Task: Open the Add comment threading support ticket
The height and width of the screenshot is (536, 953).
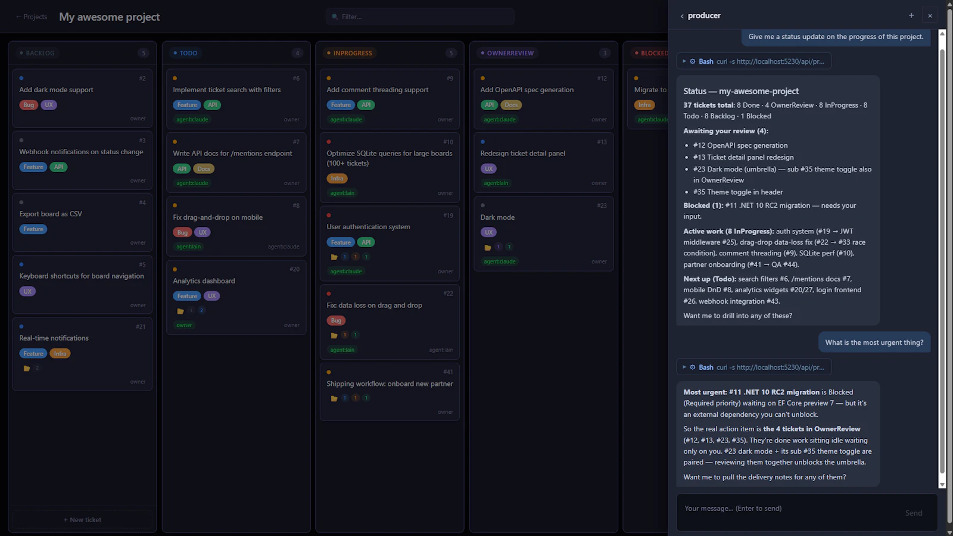Action: pyautogui.click(x=390, y=99)
